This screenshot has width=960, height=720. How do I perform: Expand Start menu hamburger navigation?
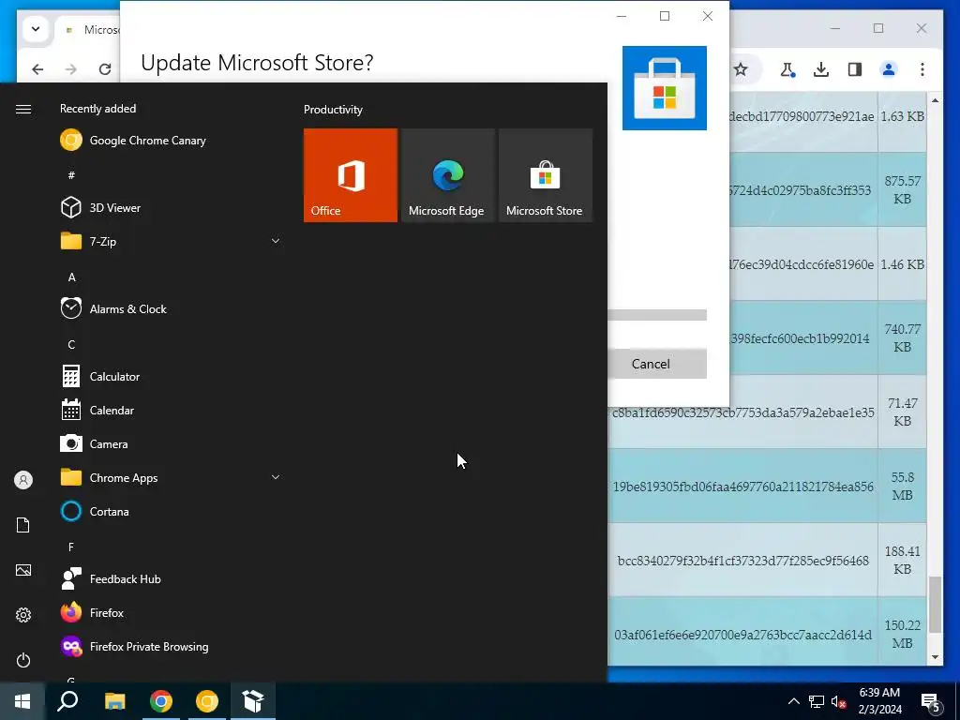point(23,109)
